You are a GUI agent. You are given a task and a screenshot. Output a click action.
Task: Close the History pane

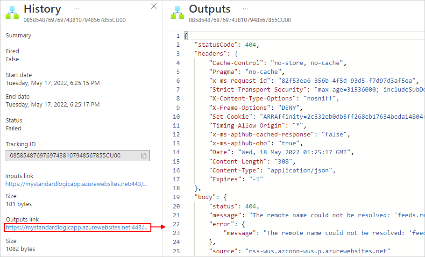point(154,6)
